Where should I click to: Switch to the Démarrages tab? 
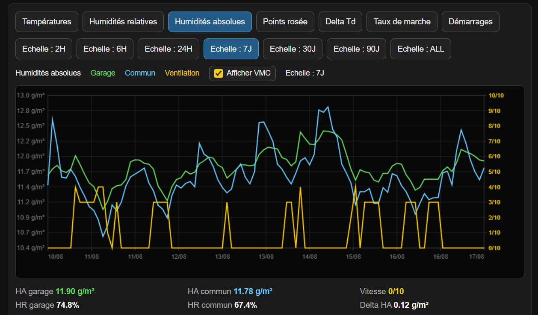(470, 22)
